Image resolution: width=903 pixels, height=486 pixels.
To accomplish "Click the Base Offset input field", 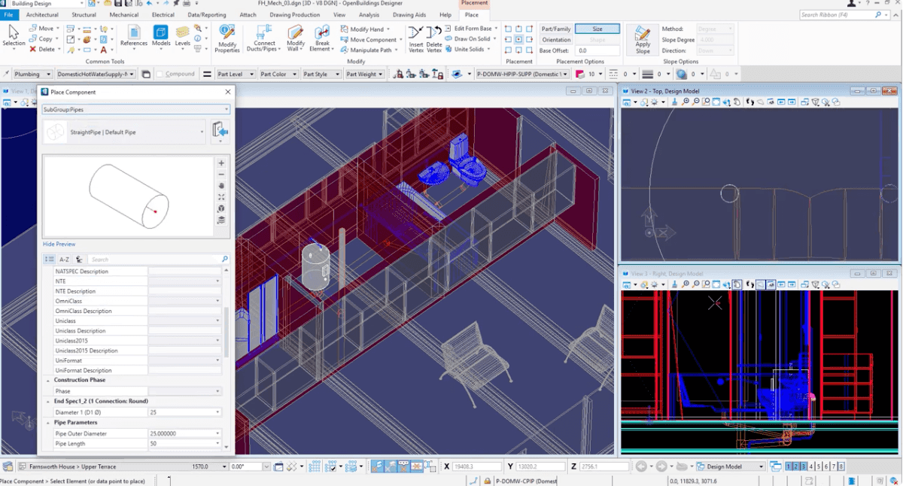I will [x=597, y=50].
